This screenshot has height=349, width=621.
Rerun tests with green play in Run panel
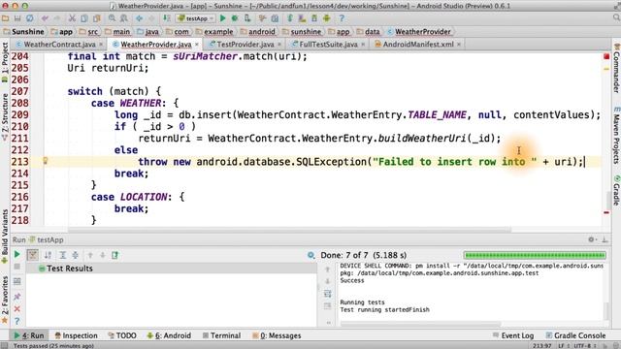pos(17,254)
